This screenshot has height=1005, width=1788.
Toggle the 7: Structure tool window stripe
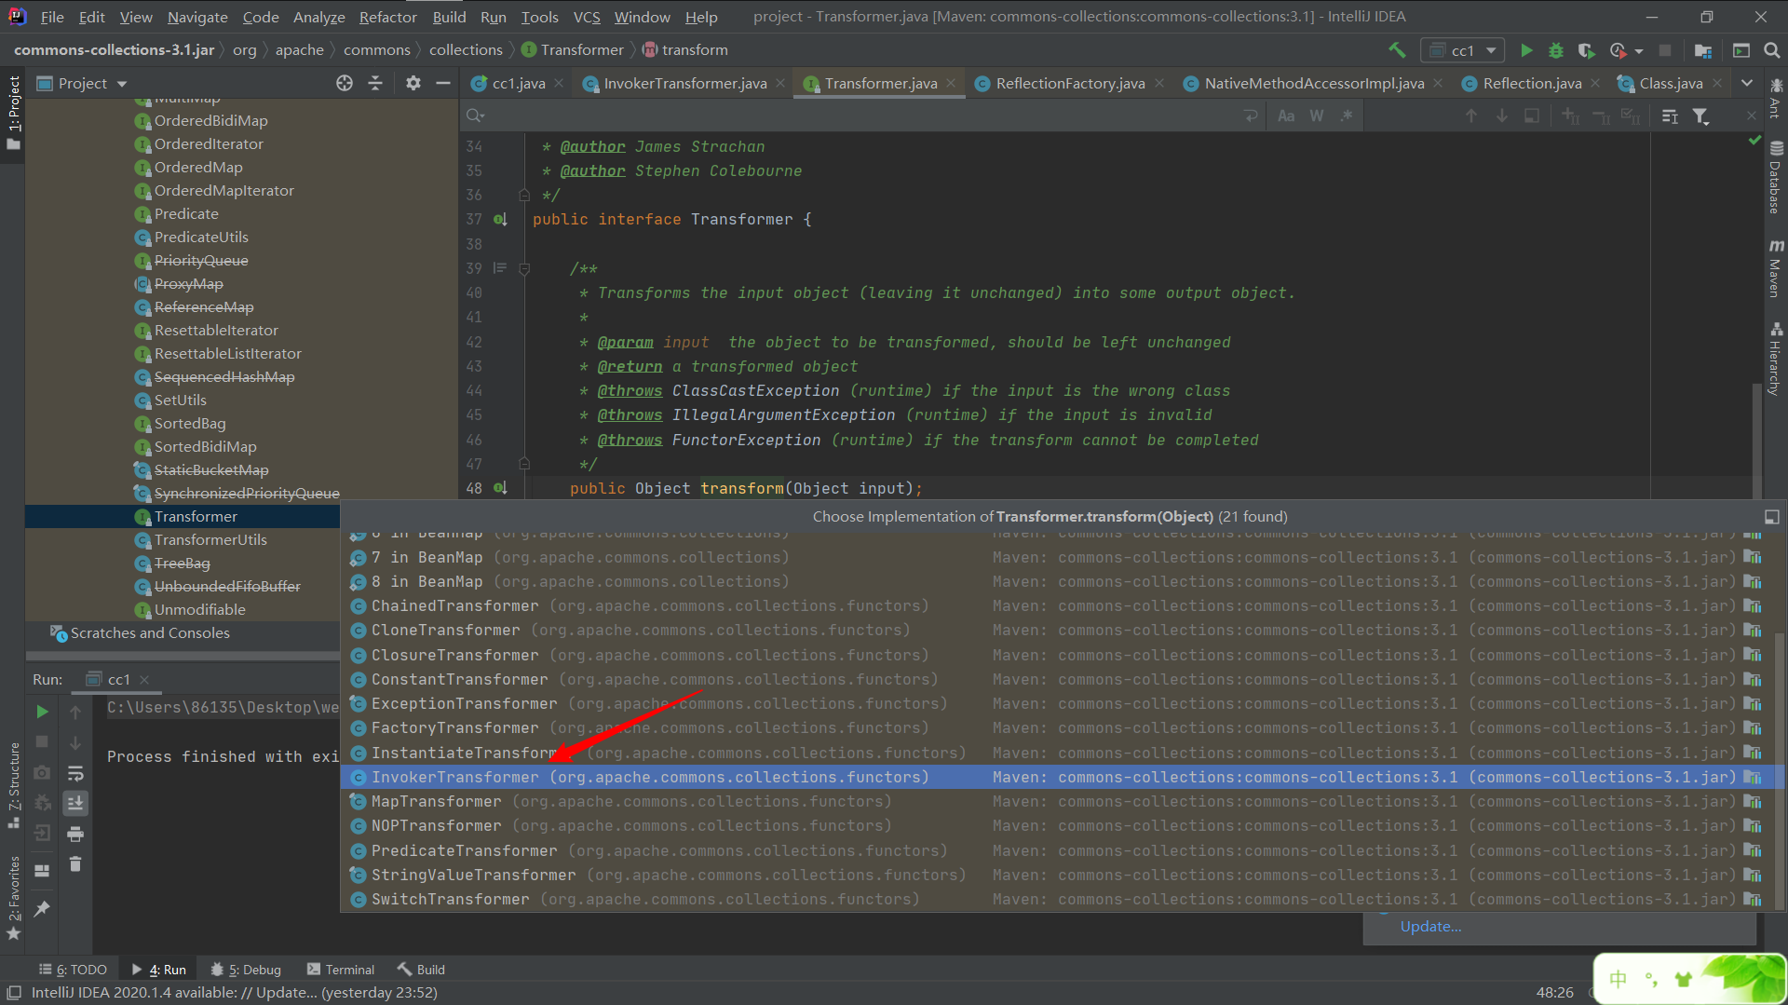[13, 784]
